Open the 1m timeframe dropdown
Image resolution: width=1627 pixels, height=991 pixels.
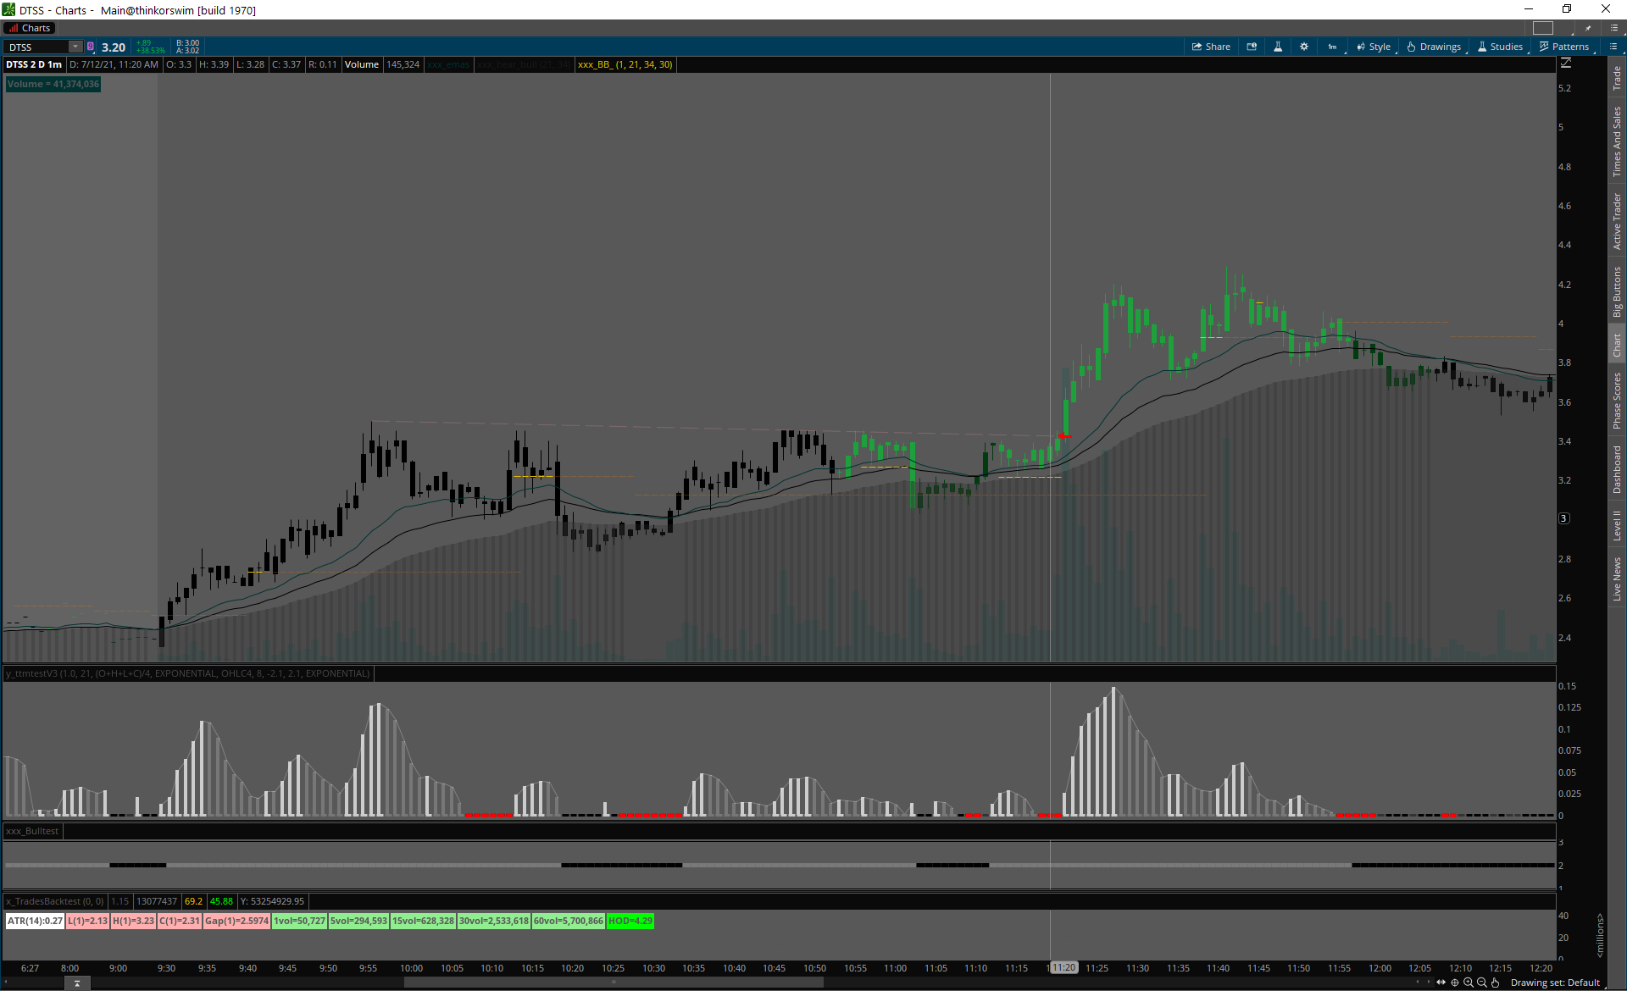pos(1334,47)
